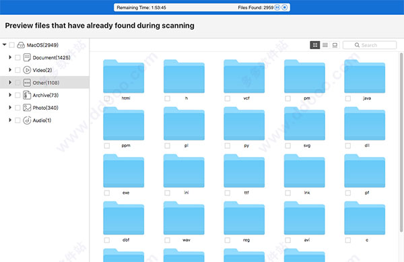Viewport: 404px width, 262px height.
Task: Select the Video category icon
Action: 27,70
